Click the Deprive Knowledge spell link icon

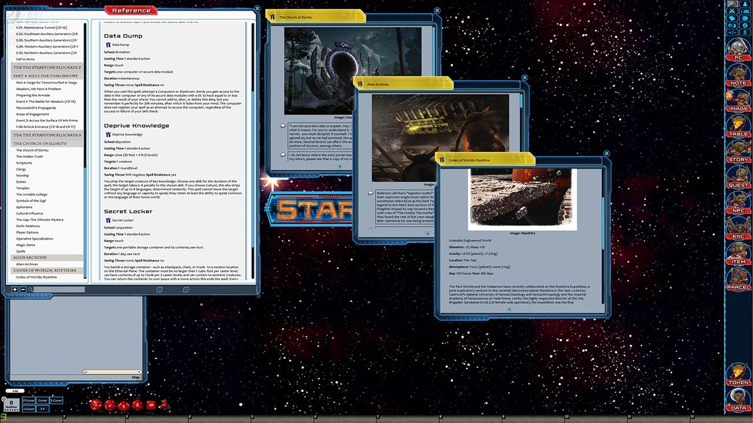click(x=108, y=135)
